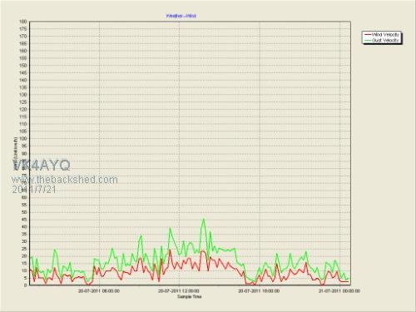Image resolution: width=416 pixels, height=312 pixels.
Task: Select the red Wind Velocity legend line swatch
Action: (368, 35)
